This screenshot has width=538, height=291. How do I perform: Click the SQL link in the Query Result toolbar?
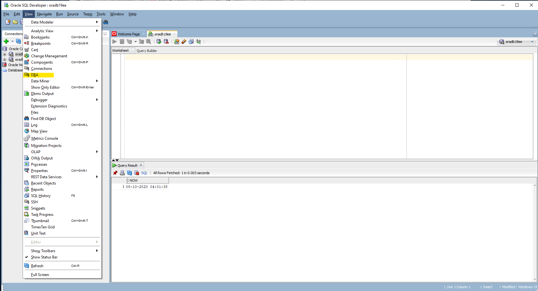tap(144, 173)
